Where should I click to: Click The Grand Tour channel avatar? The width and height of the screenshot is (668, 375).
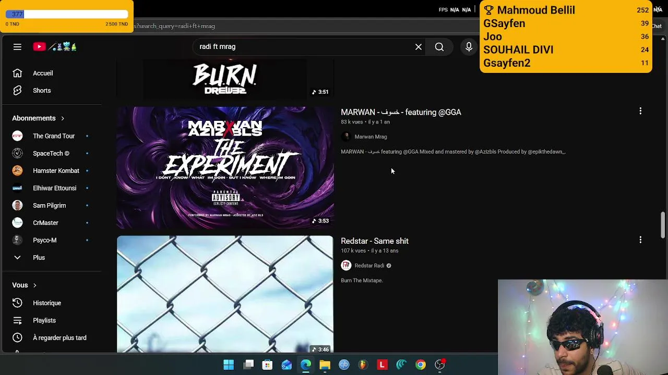[x=17, y=136]
